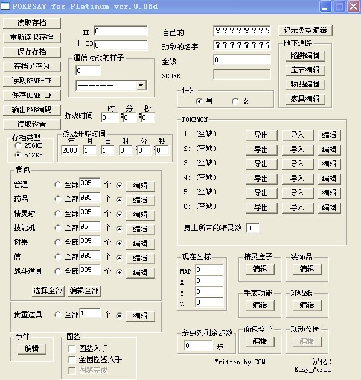Image resolution: width=361 pixels, height=380 pixels.
Task: Open the 物品编辑 underground items editor
Action: pyautogui.click(x=305, y=85)
